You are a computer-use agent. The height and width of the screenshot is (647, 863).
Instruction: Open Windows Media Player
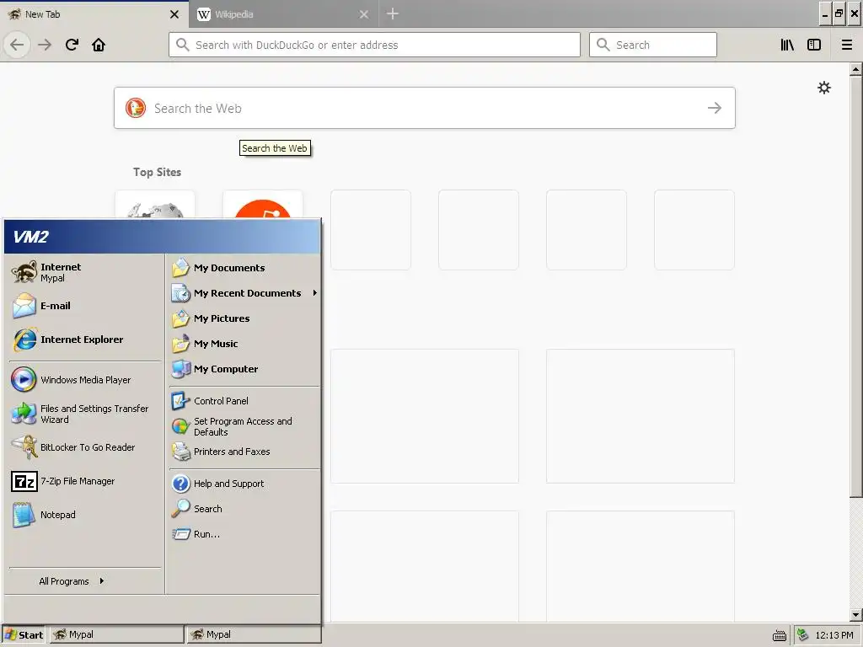(85, 380)
